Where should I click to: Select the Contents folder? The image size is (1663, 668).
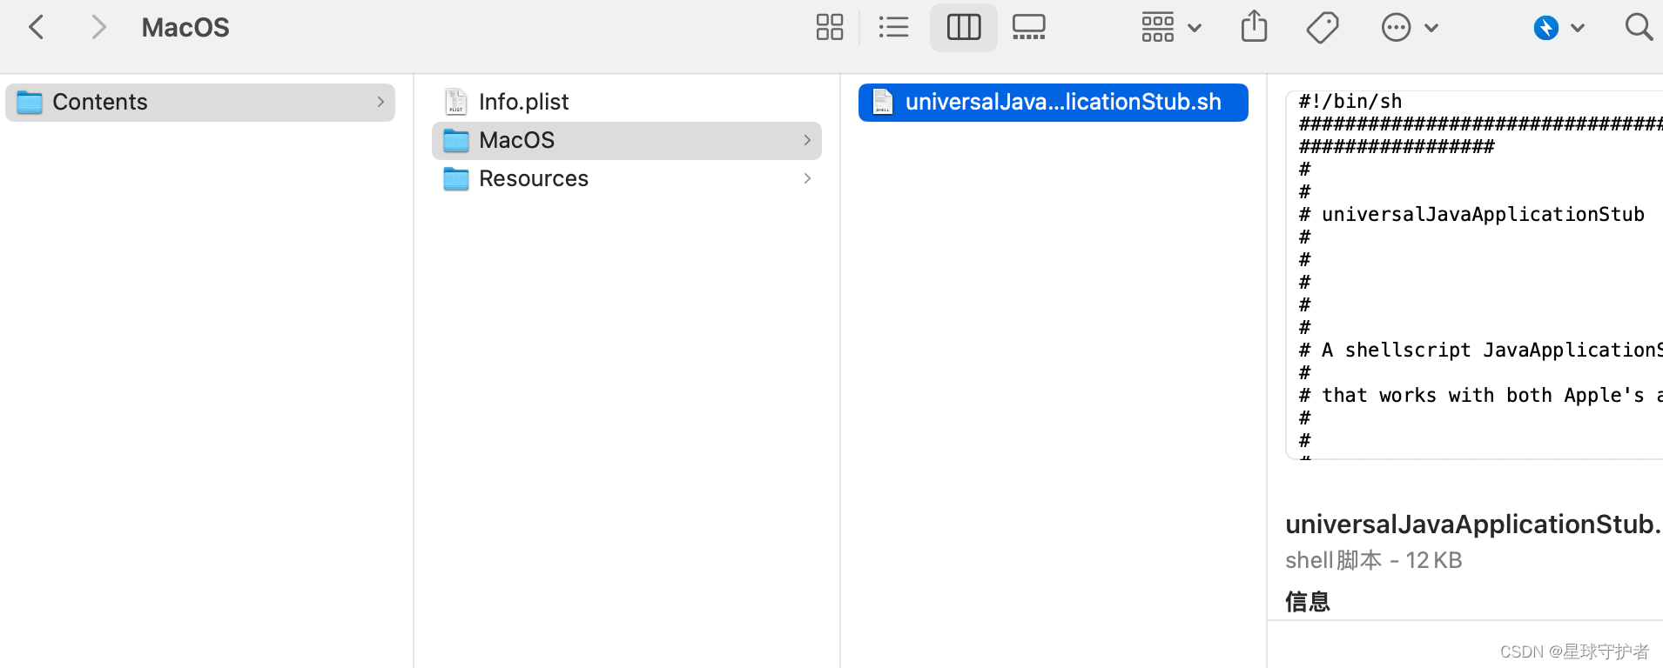[x=200, y=102]
